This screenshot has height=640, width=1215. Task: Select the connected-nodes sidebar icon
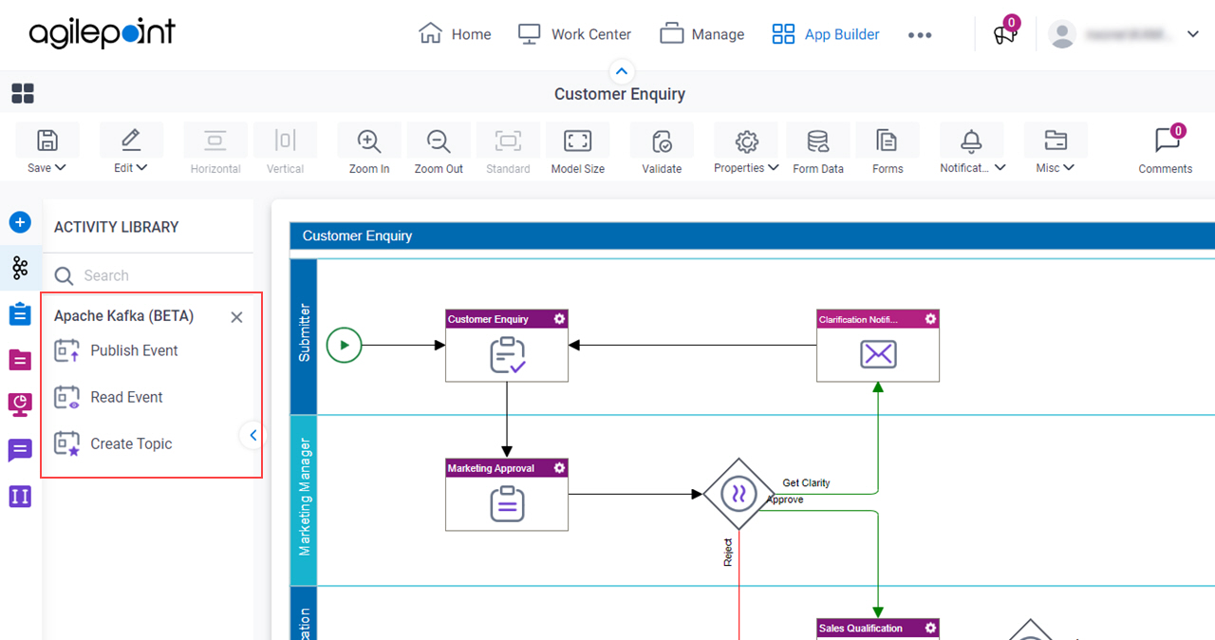20,268
